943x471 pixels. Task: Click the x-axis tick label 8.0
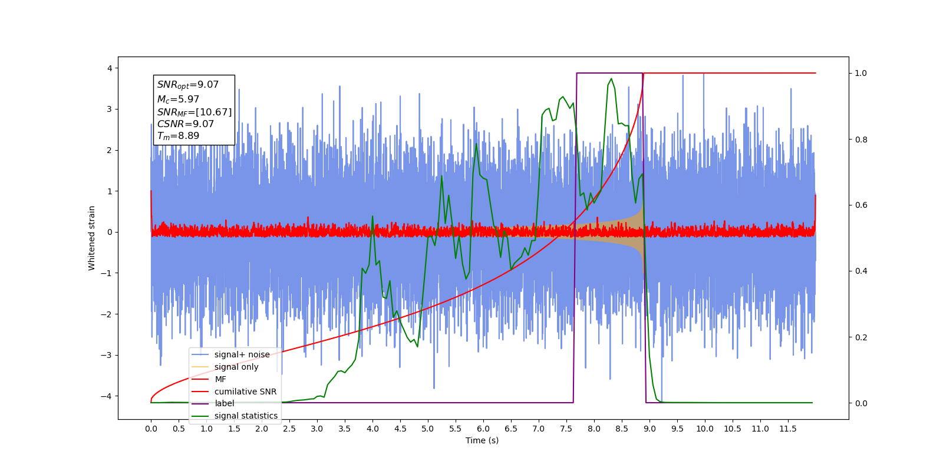(594, 429)
